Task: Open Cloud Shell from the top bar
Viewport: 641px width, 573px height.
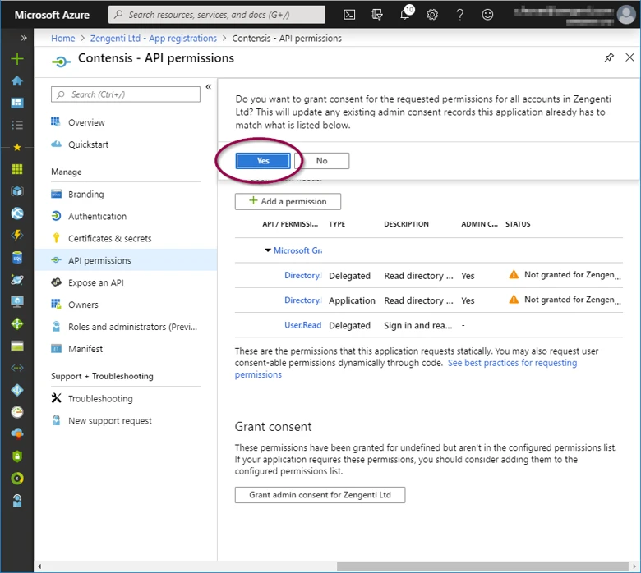Action: click(x=349, y=15)
